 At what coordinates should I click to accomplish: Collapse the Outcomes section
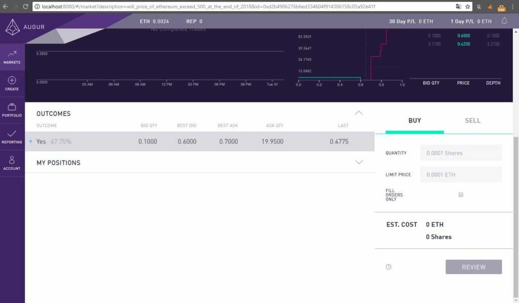click(359, 113)
